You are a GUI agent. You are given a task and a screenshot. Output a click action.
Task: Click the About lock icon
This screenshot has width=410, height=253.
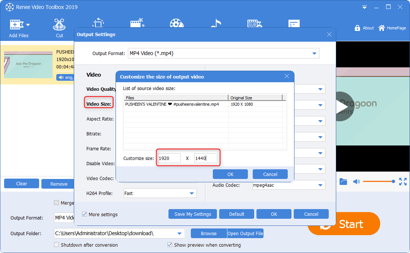(x=357, y=28)
